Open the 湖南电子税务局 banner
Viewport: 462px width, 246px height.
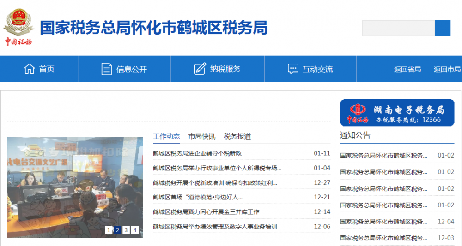(397, 113)
